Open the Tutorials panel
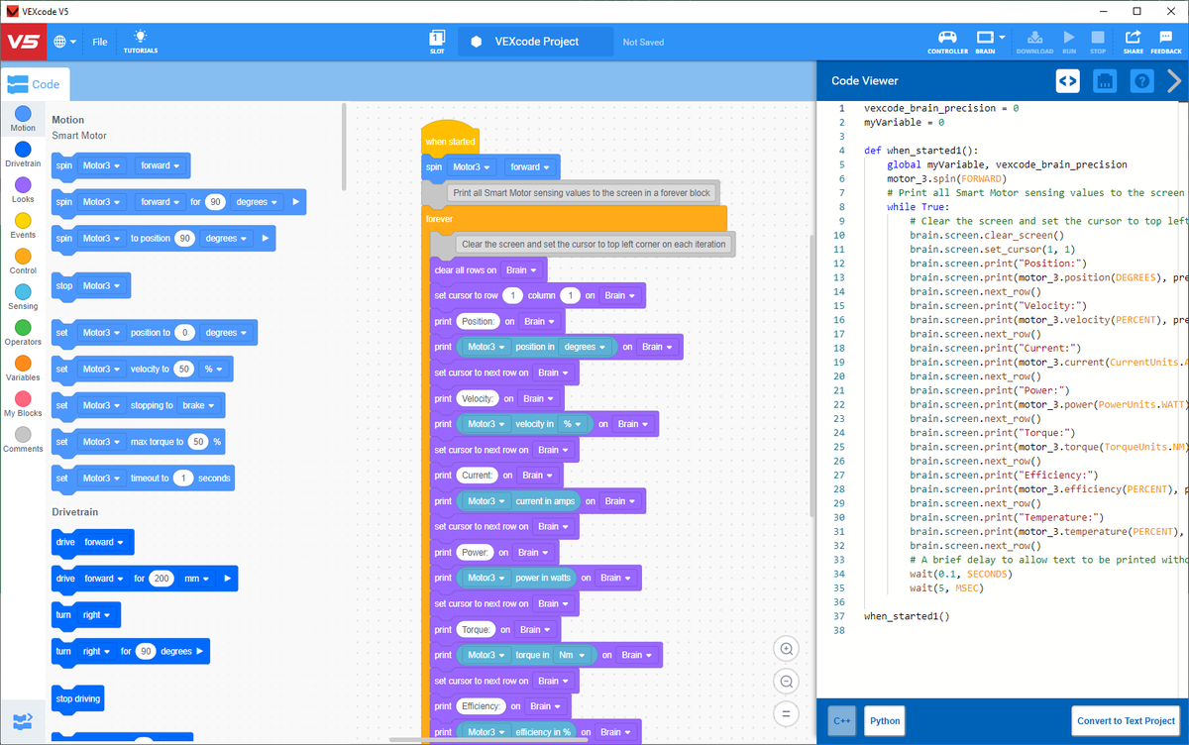1189x745 pixels. (x=140, y=42)
